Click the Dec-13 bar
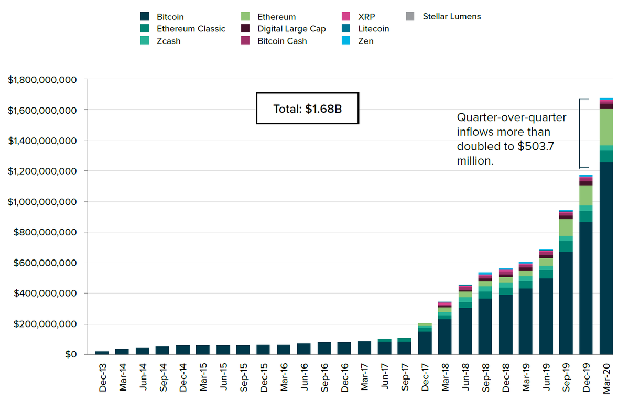This screenshot has height=401, width=629. (102, 353)
